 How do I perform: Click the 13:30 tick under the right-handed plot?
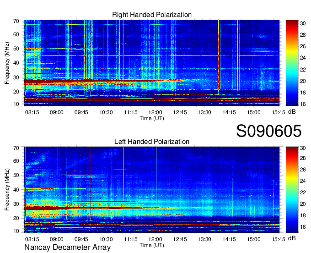click(204, 112)
